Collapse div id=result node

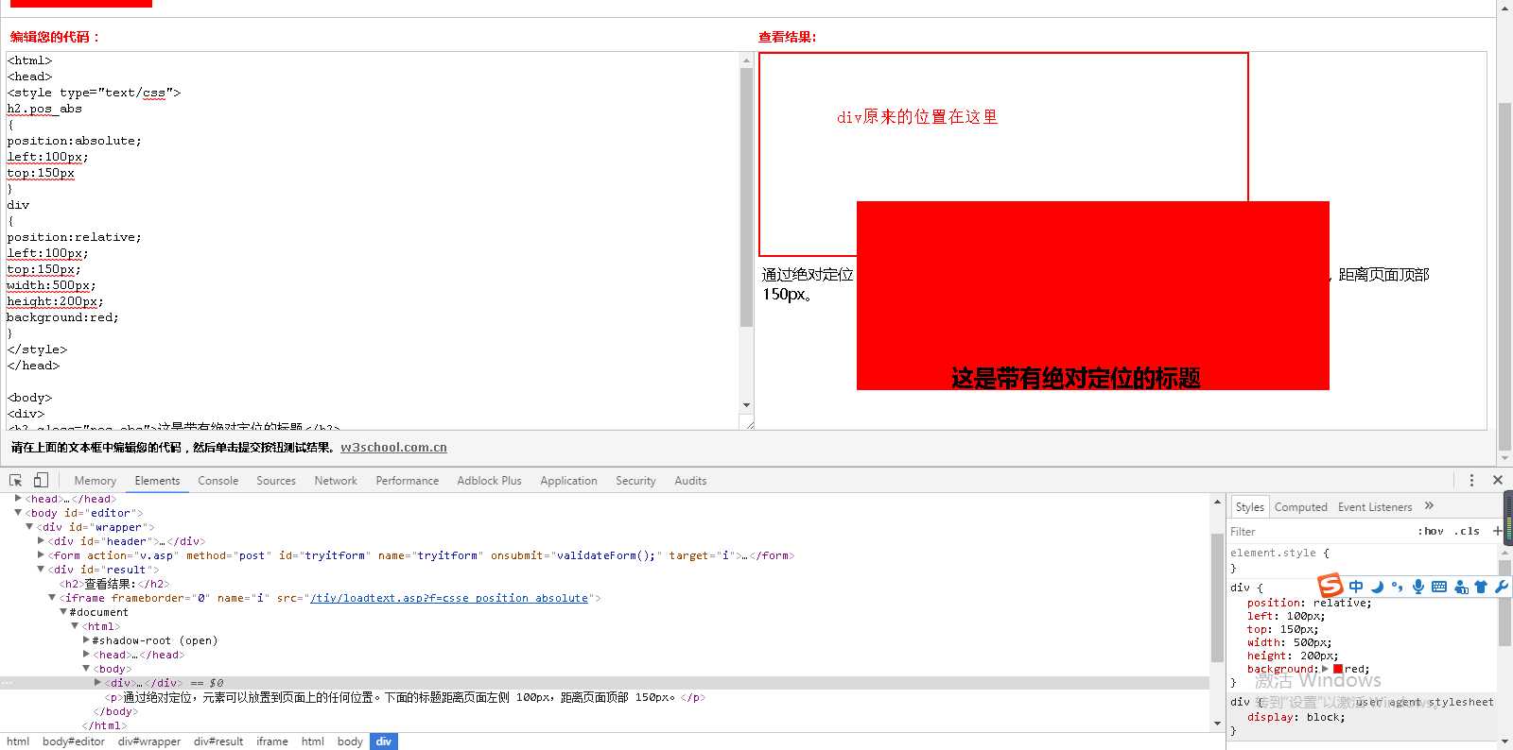[x=41, y=570]
